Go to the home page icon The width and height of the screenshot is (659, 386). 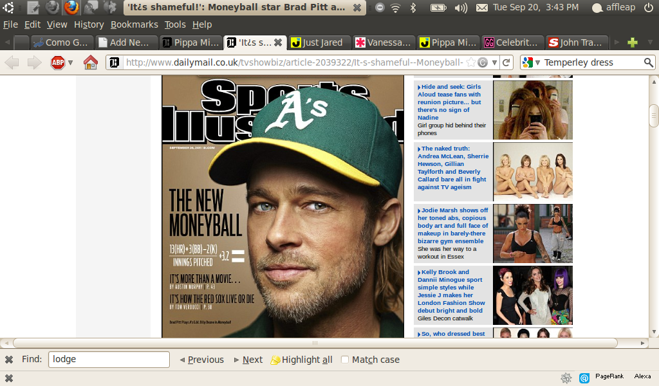tap(90, 62)
